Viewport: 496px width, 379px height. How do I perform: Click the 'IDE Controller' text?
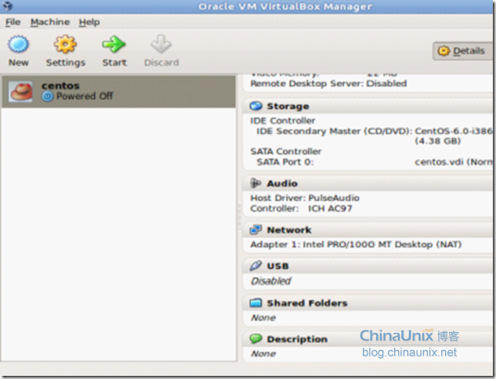click(283, 121)
